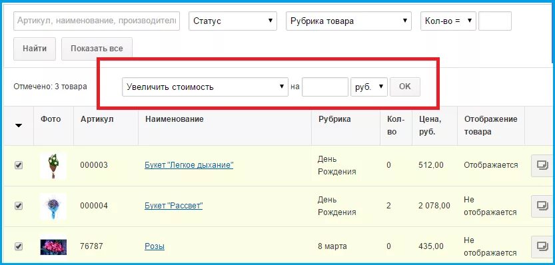Uncheck product 000003 checkbox

pyautogui.click(x=19, y=165)
